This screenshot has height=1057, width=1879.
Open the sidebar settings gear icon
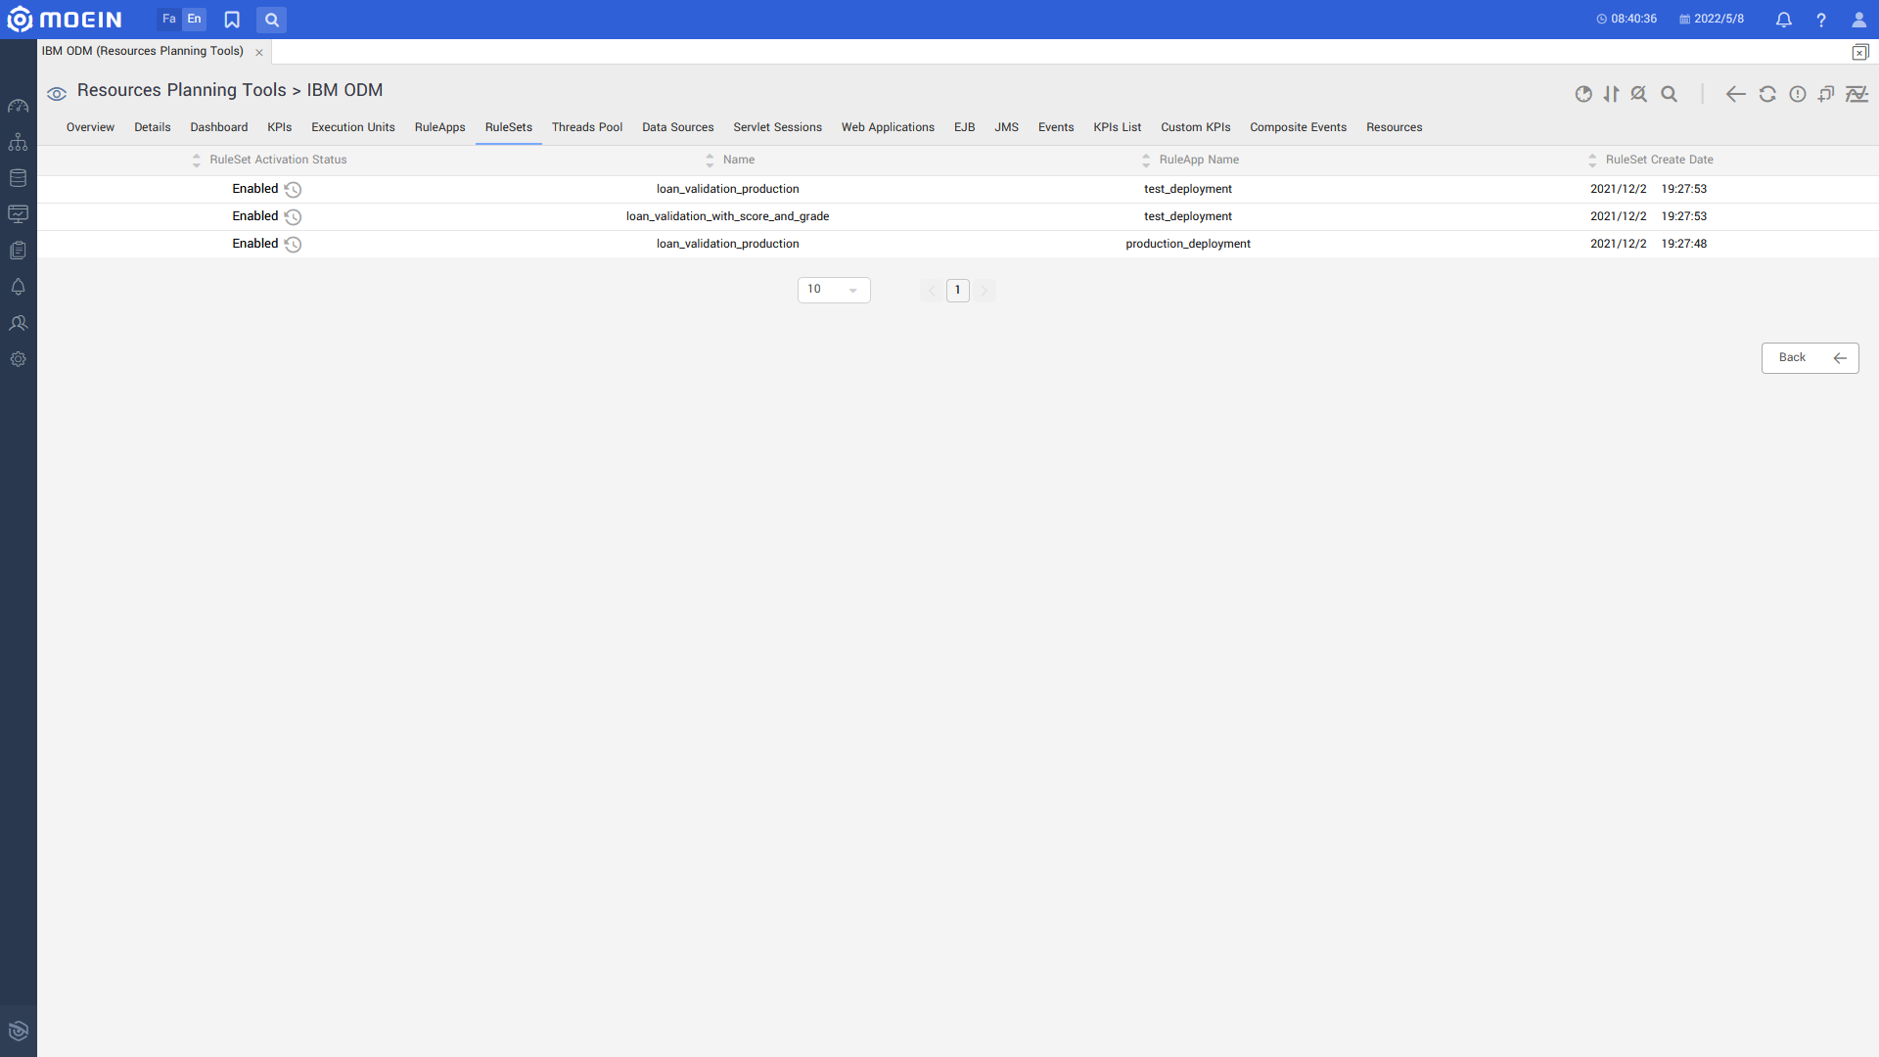18,359
